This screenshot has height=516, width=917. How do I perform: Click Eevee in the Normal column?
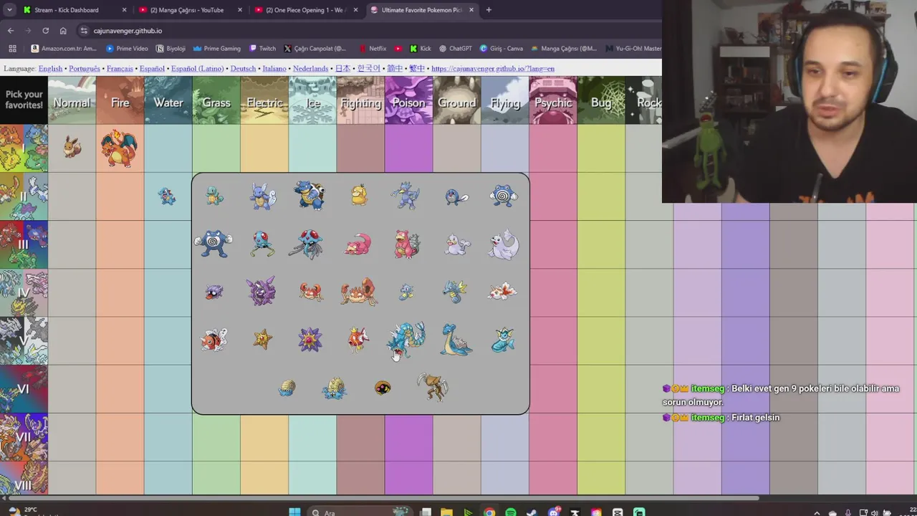pyautogui.click(x=72, y=147)
